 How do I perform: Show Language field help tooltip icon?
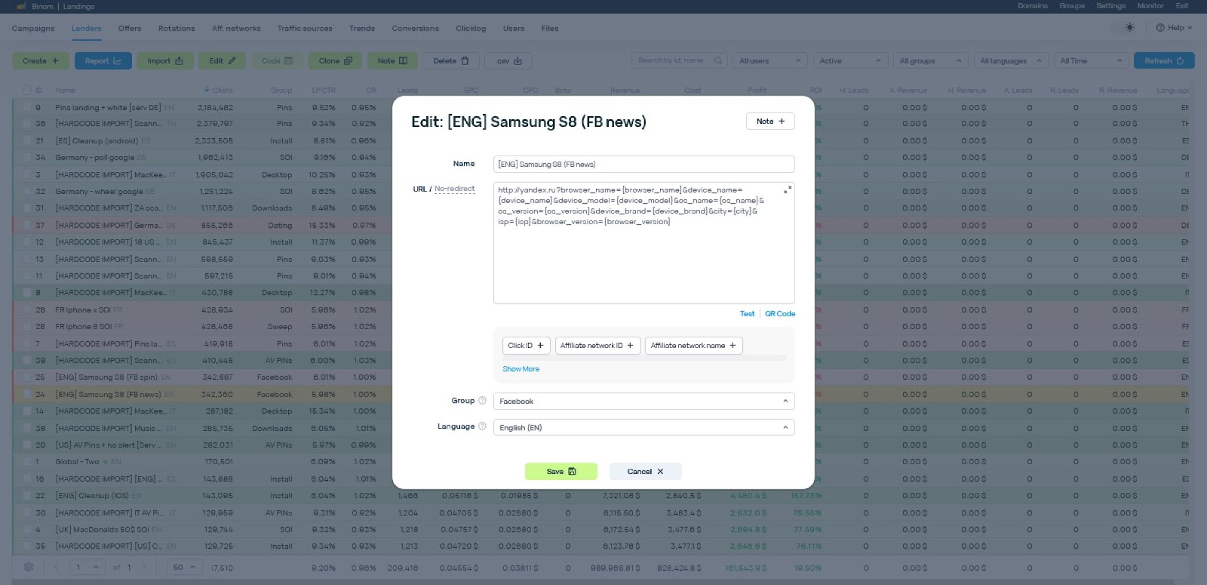coord(482,426)
